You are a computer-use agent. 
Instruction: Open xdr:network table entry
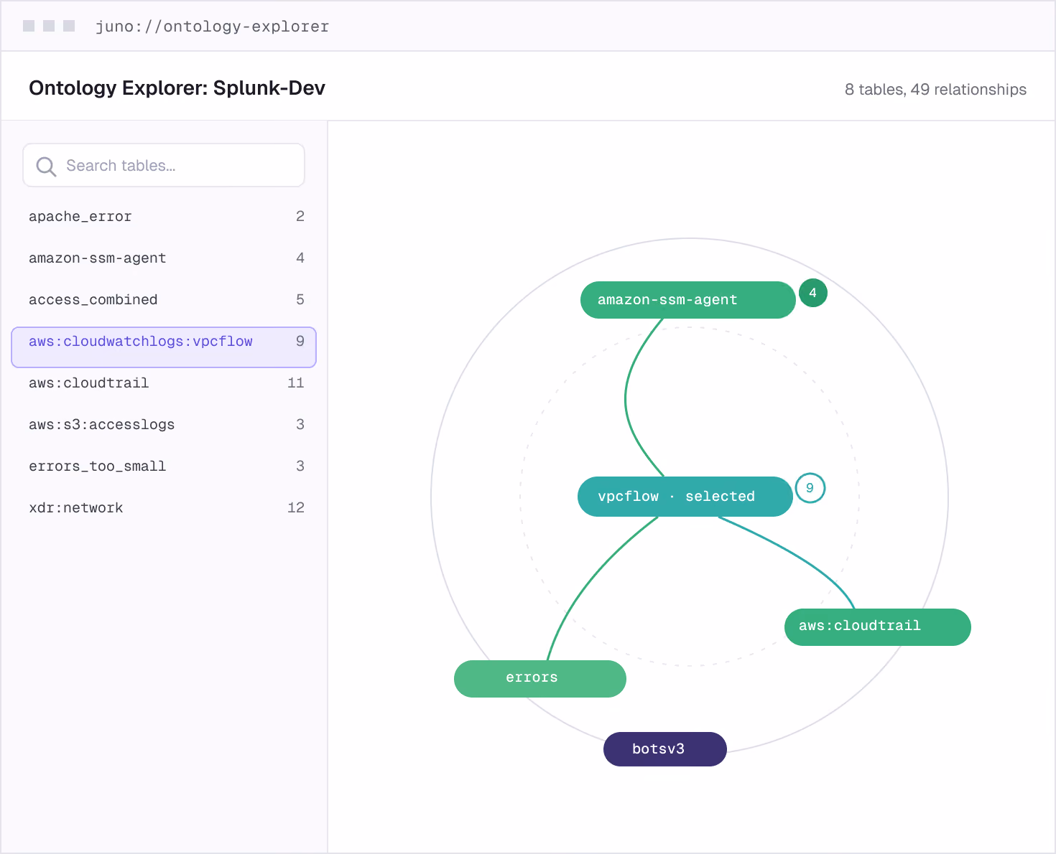pos(164,508)
